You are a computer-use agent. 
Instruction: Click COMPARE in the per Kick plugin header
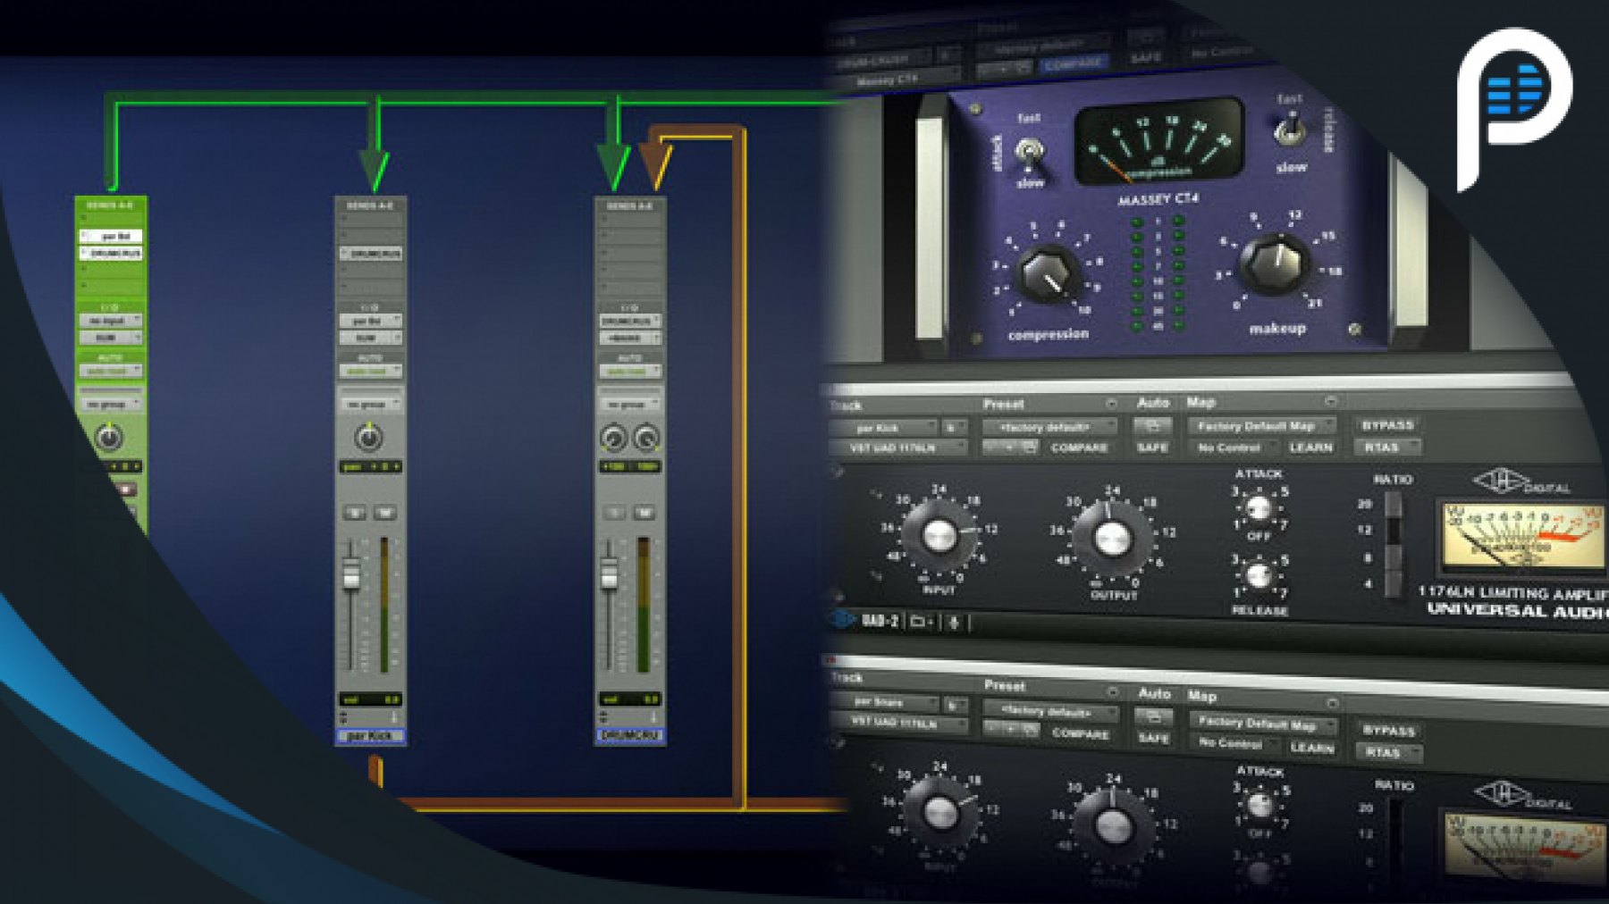tap(1079, 448)
